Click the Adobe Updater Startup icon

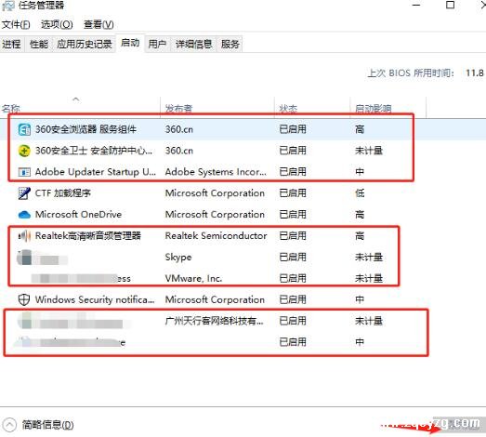click(24, 172)
